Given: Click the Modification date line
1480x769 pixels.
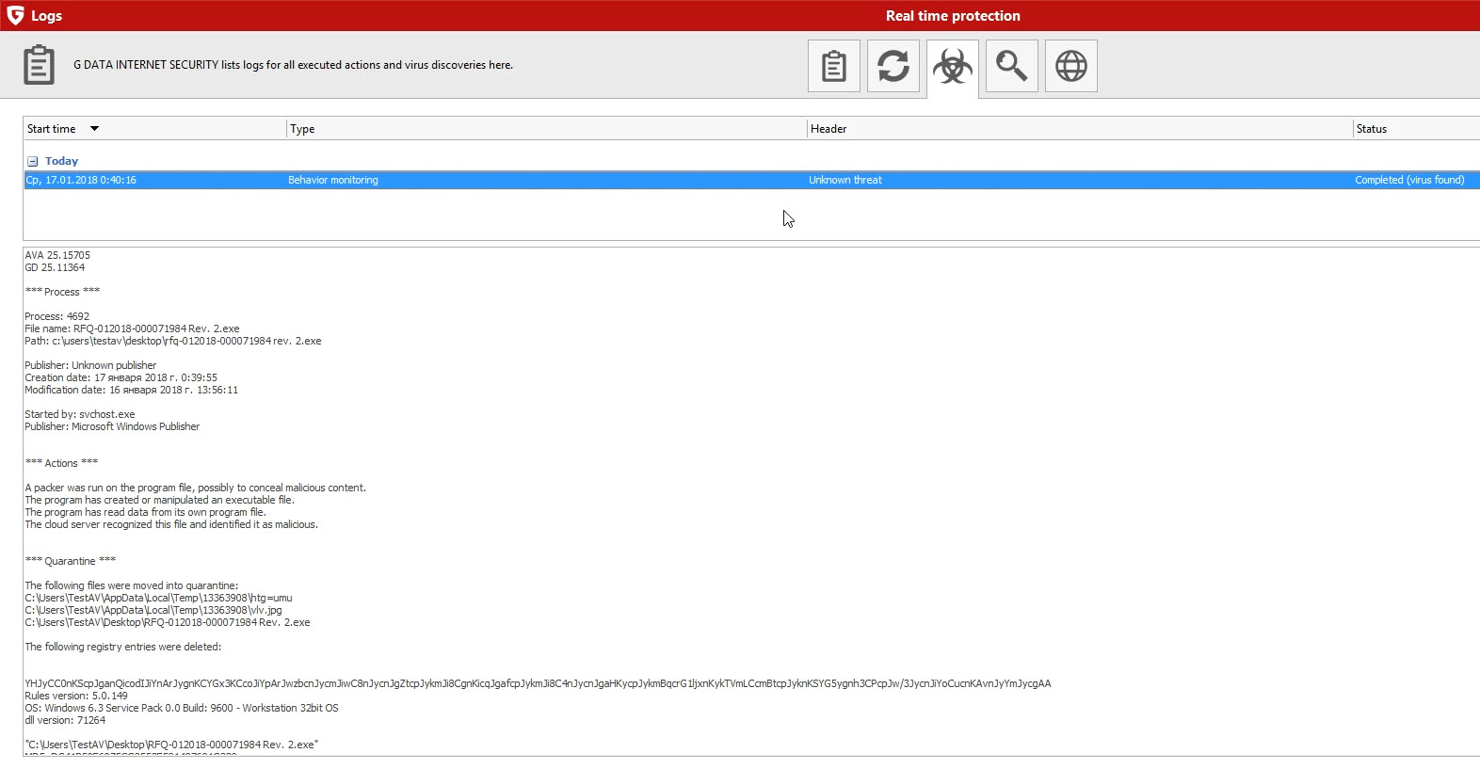Looking at the screenshot, I should coord(131,390).
